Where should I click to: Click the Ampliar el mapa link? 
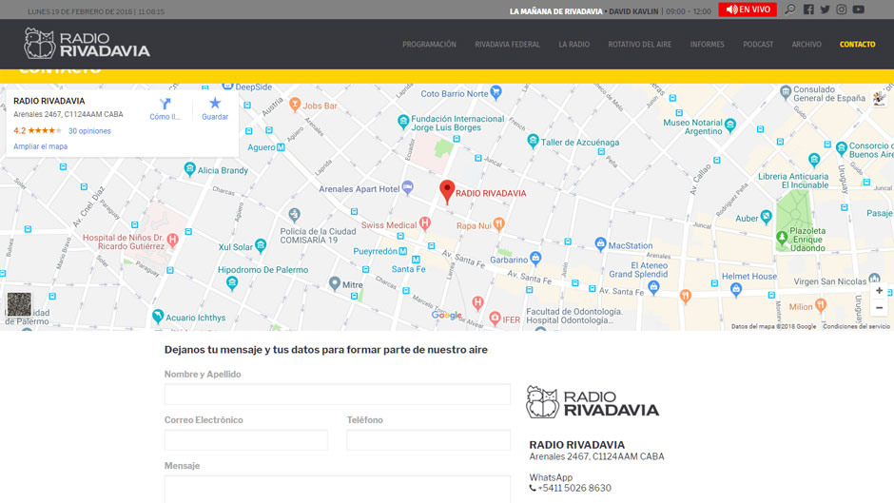[x=41, y=146]
